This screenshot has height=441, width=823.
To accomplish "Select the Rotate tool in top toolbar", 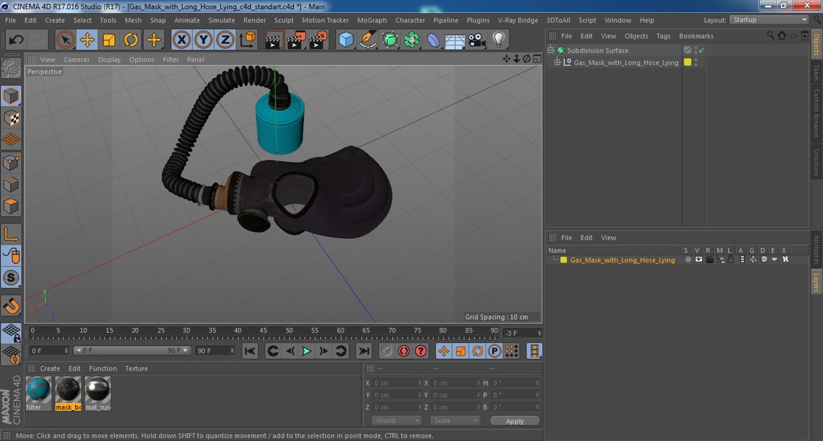I will [x=131, y=40].
